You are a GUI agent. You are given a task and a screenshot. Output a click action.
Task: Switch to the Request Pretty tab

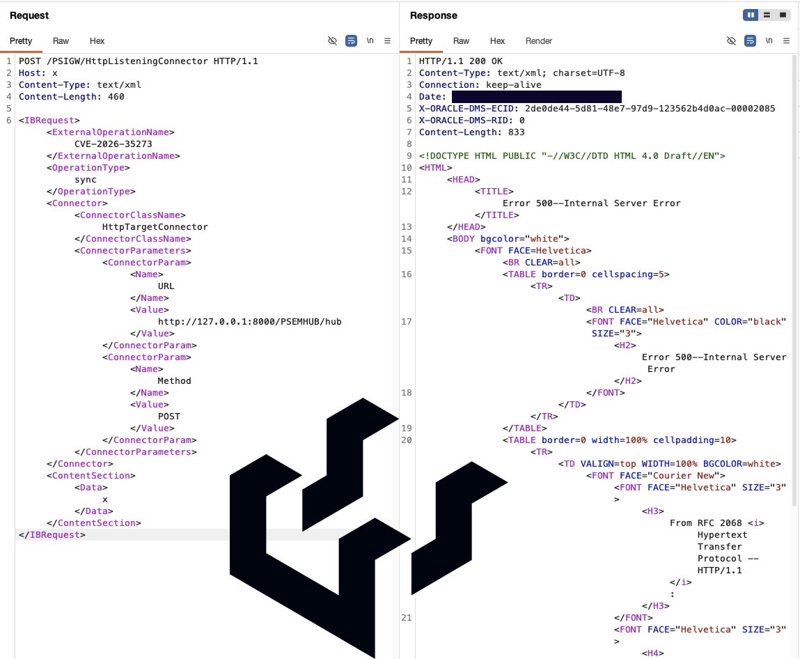(x=21, y=41)
